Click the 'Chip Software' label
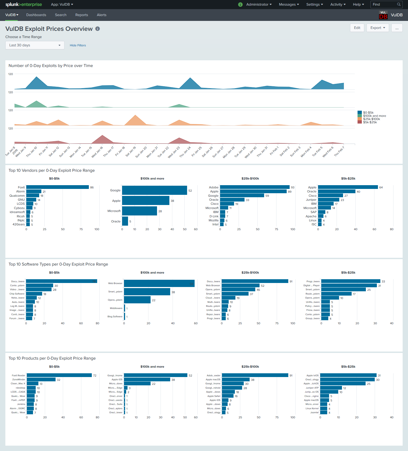Screen dimensions: 408x451 tap(17, 294)
